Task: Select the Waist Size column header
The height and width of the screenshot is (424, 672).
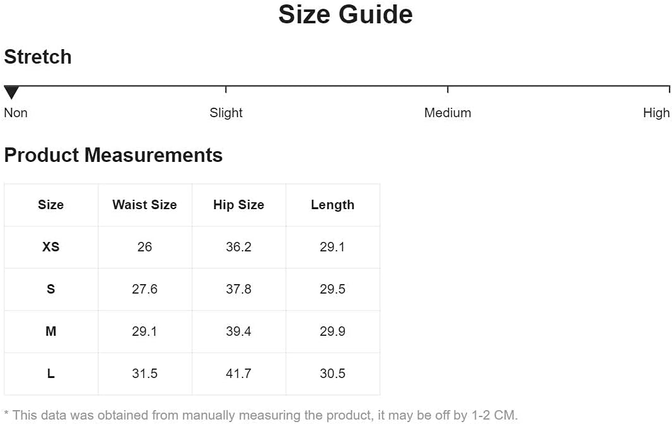Action: [144, 205]
